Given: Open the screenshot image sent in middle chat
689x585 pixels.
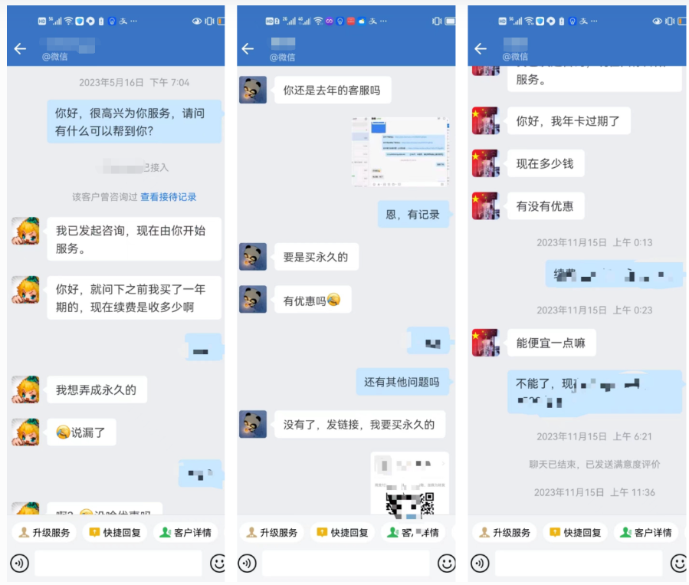Looking at the screenshot, I should coord(400,152).
